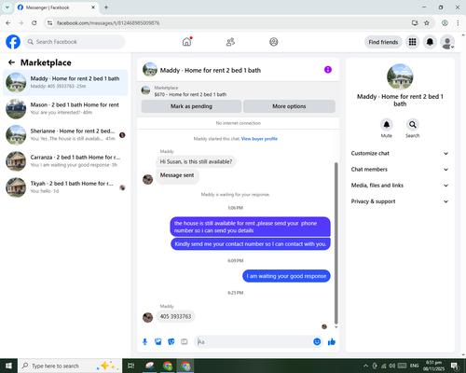This screenshot has width=466, height=373.
Task: Open Tkyah 2 bed 1 bath conversation
Action: pyautogui.click(x=65, y=187)
